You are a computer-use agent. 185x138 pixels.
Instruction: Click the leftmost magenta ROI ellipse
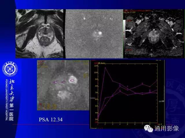(55, 82)
